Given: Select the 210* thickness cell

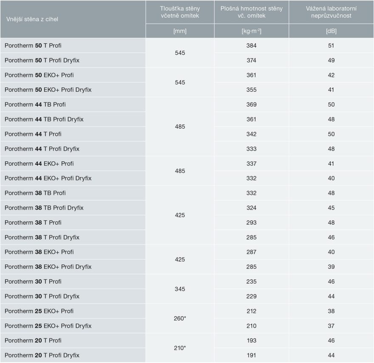Looking at the screenshot, I should tap(180, 348).
